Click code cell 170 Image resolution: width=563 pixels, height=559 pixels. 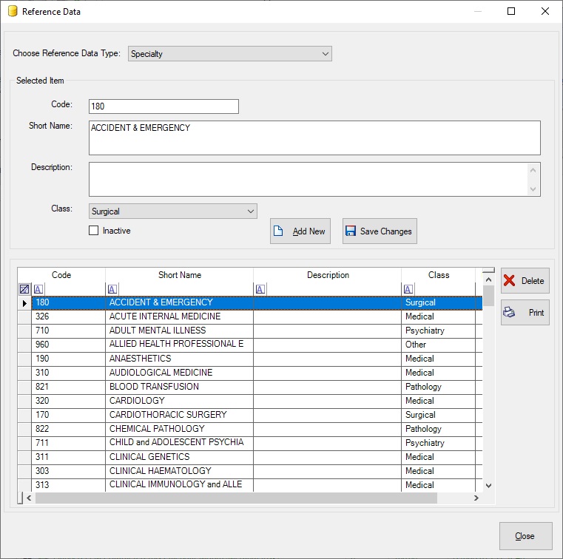pyautogui.click(x=68, y=415)
